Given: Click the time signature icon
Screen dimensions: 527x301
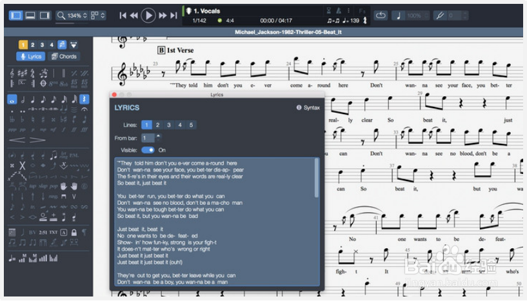Looking at the screenshot, I should (x=33, y=73).
